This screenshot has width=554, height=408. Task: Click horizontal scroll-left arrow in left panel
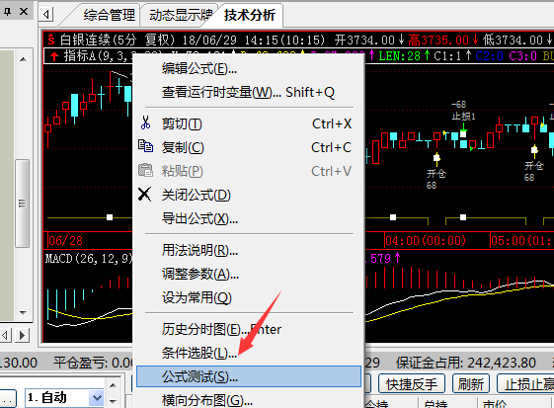5,335
